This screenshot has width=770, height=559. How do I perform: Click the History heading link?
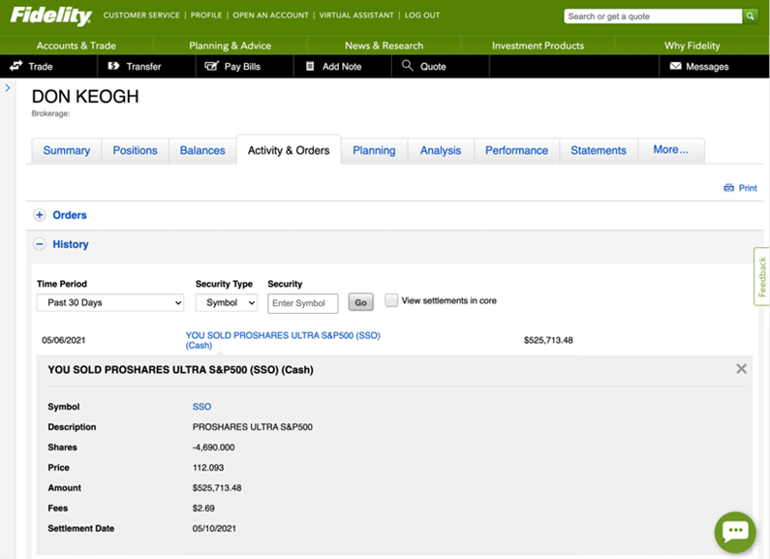(71, 244)
